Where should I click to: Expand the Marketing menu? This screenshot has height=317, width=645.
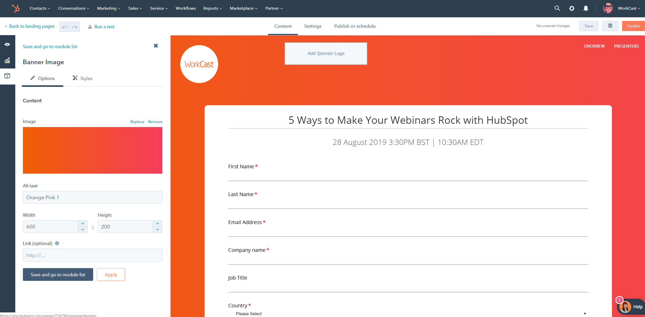pyautogui.click(x=109, y=8)
